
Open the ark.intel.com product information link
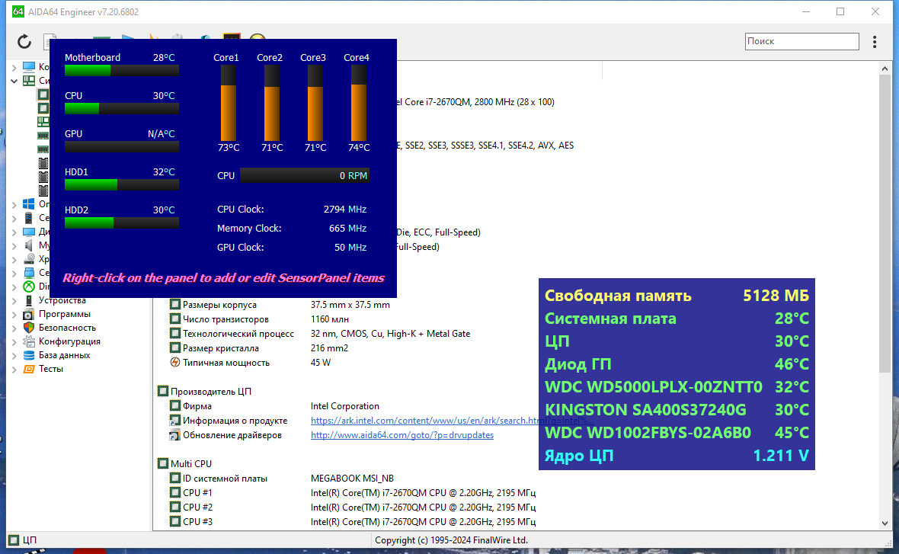click(x=452, y=421)
